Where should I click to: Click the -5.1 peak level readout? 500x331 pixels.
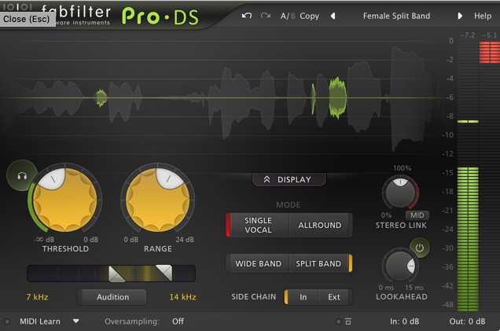(490, 35)
